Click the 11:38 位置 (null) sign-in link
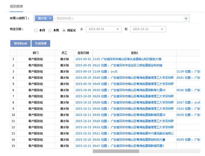Image resolution: width=205 pixels, height=156 pixels. pos(105,71)
